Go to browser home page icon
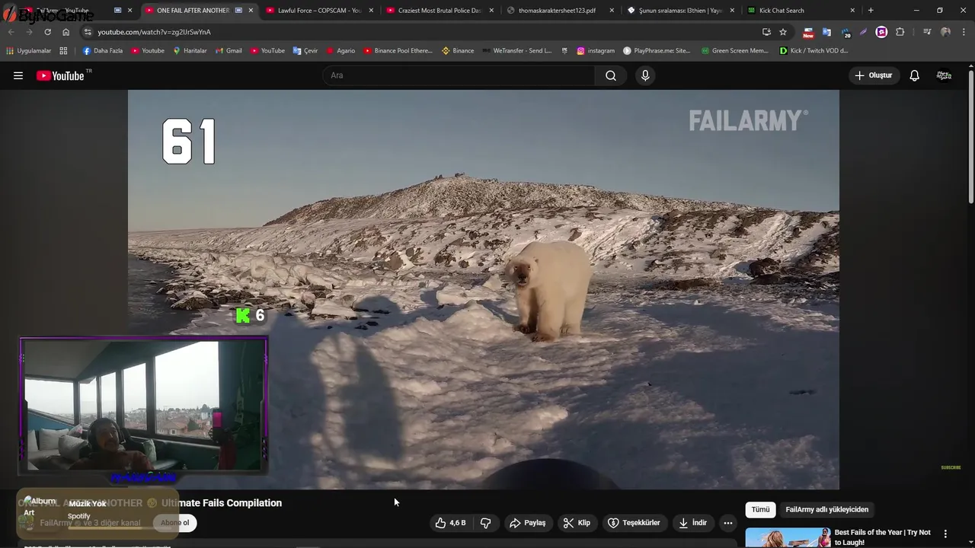975x548 pixels. coord(66,32)
